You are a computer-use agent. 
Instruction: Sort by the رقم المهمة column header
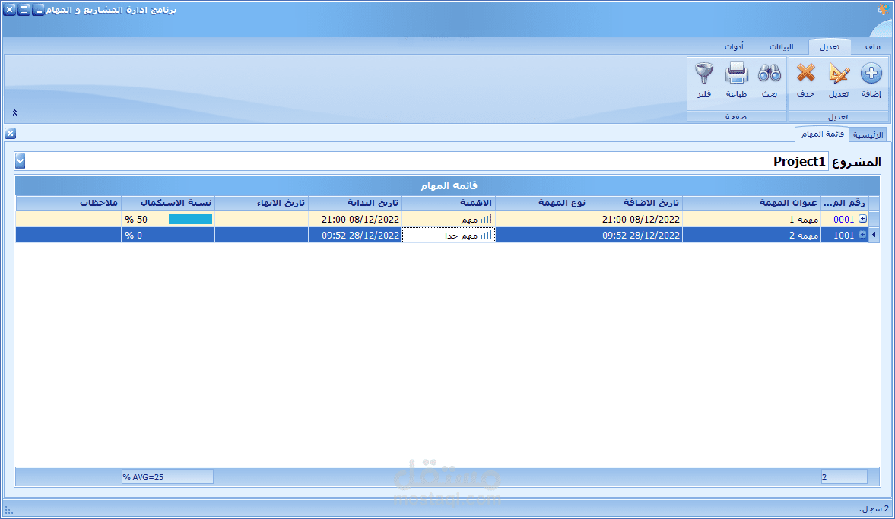844,203
